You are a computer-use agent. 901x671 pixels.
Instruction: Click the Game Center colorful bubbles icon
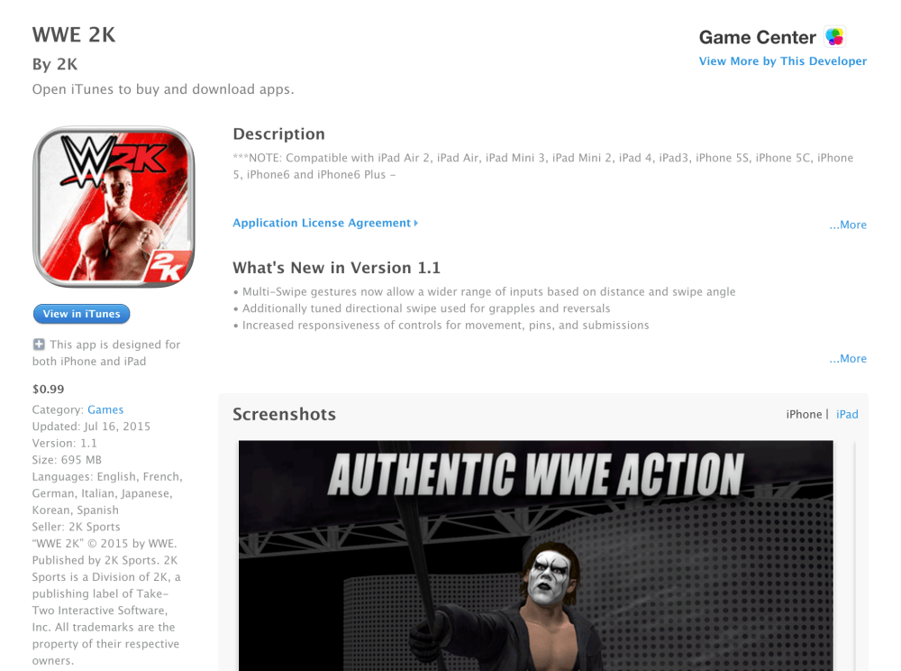(x=834, y=37)
